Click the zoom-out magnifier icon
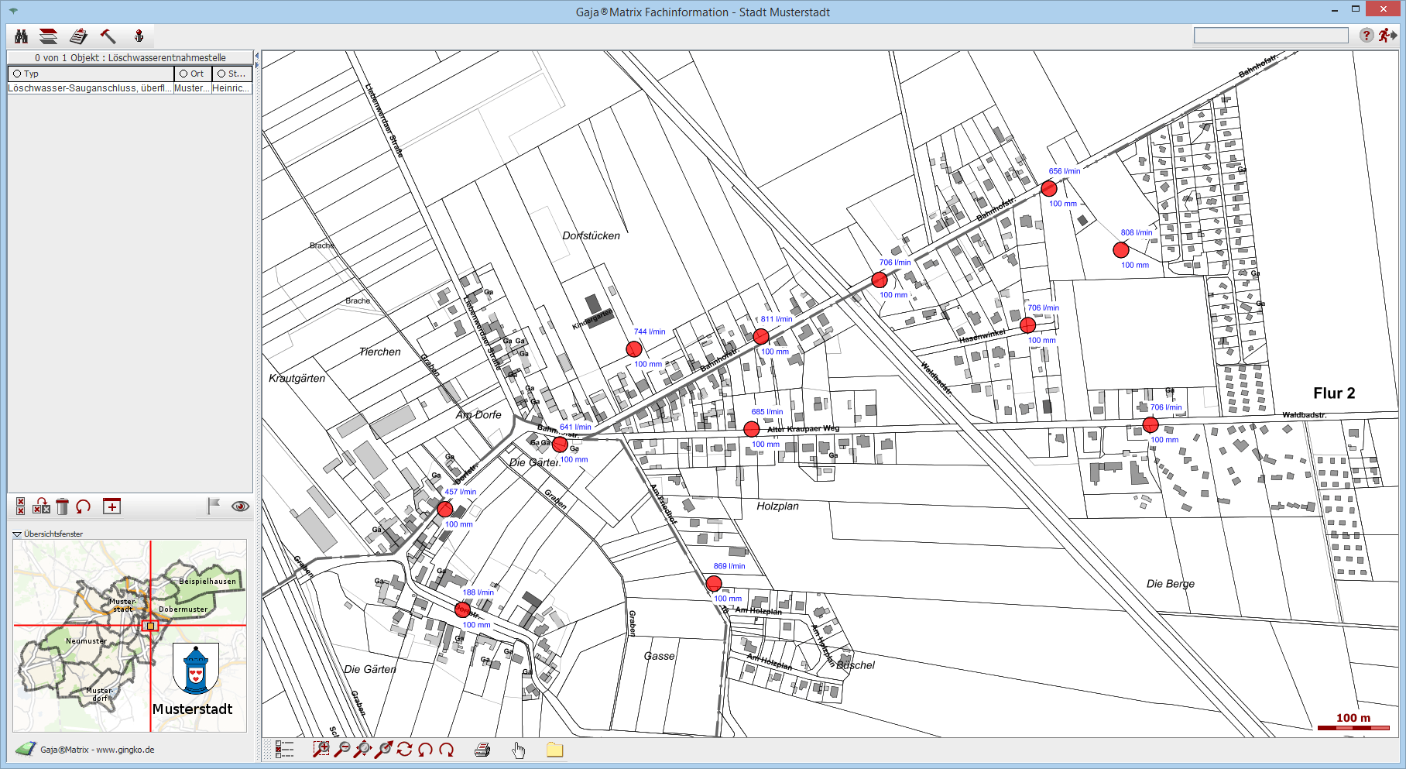The image size is (1406, 769). point(341,749)
